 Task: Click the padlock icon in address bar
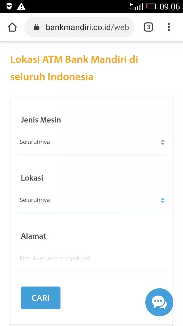pos(37,27)
